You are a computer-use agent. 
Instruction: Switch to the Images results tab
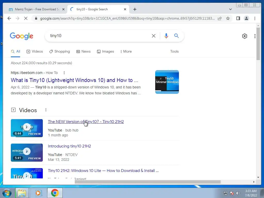(105, 52)
